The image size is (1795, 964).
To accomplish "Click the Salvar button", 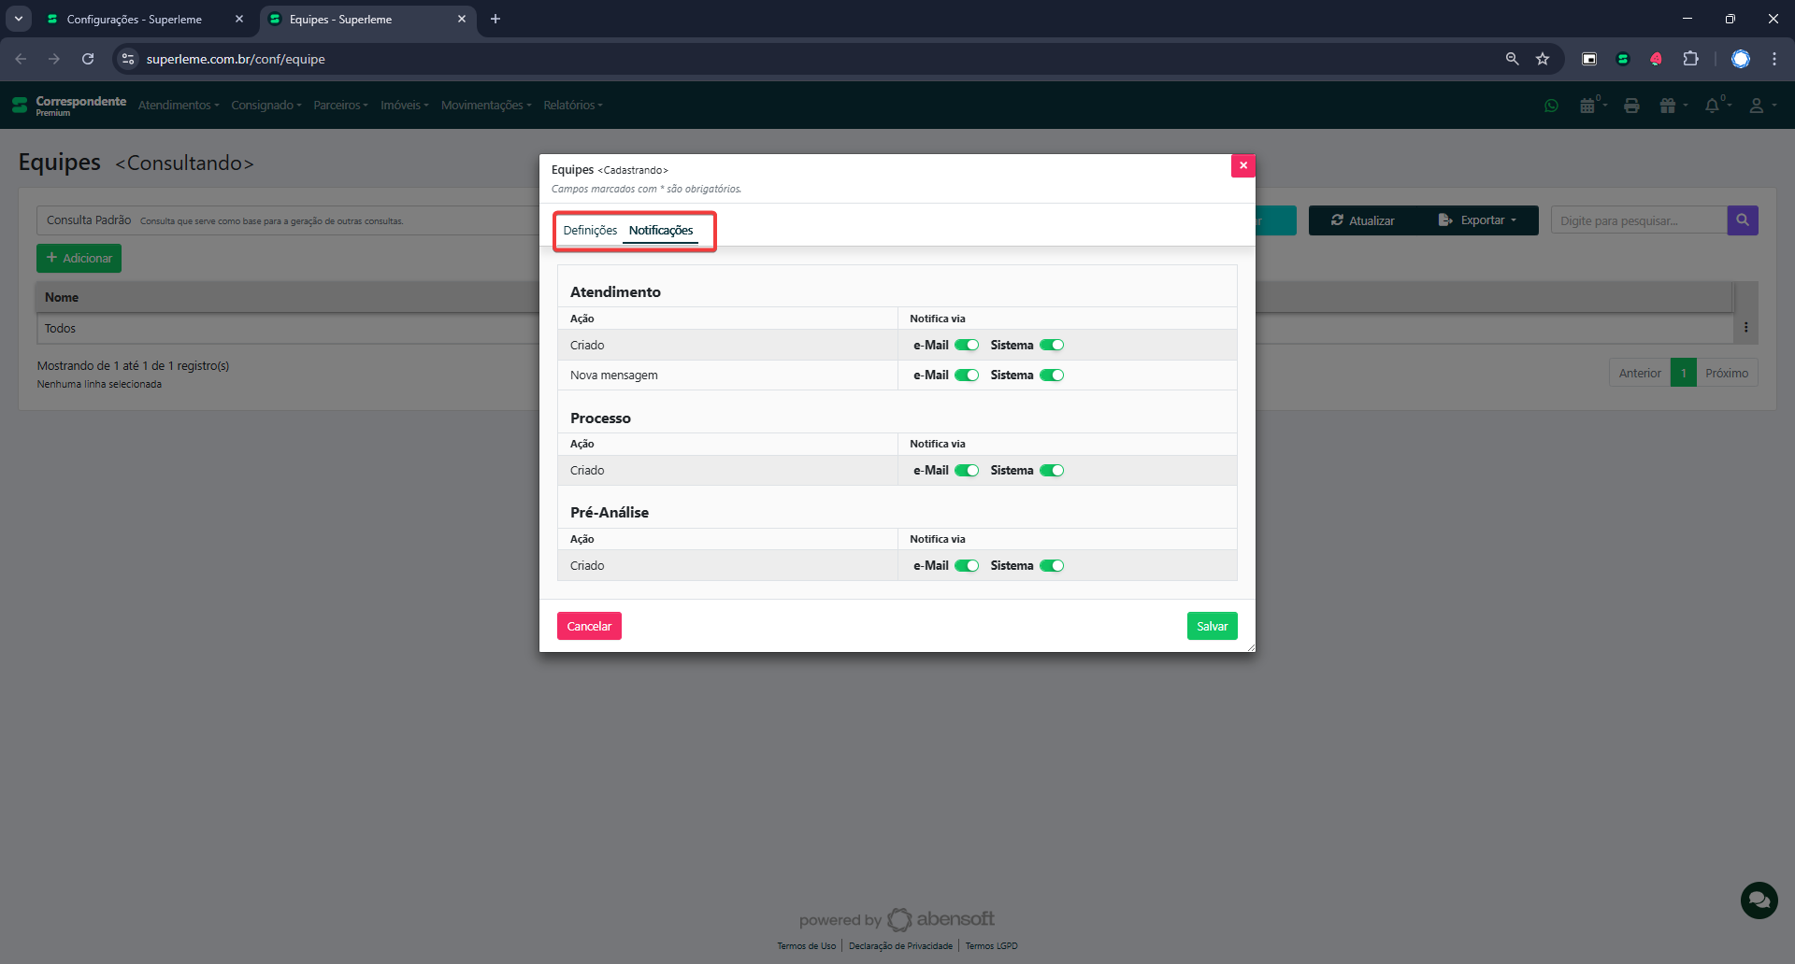I will [1212, 626].
